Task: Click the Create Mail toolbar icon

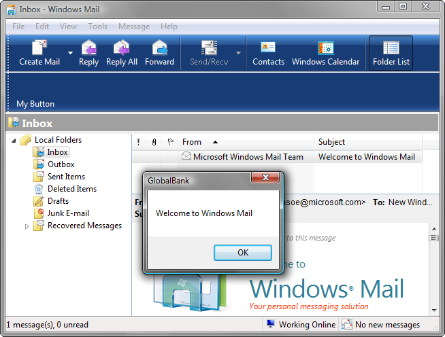Action: coord(39,48)
